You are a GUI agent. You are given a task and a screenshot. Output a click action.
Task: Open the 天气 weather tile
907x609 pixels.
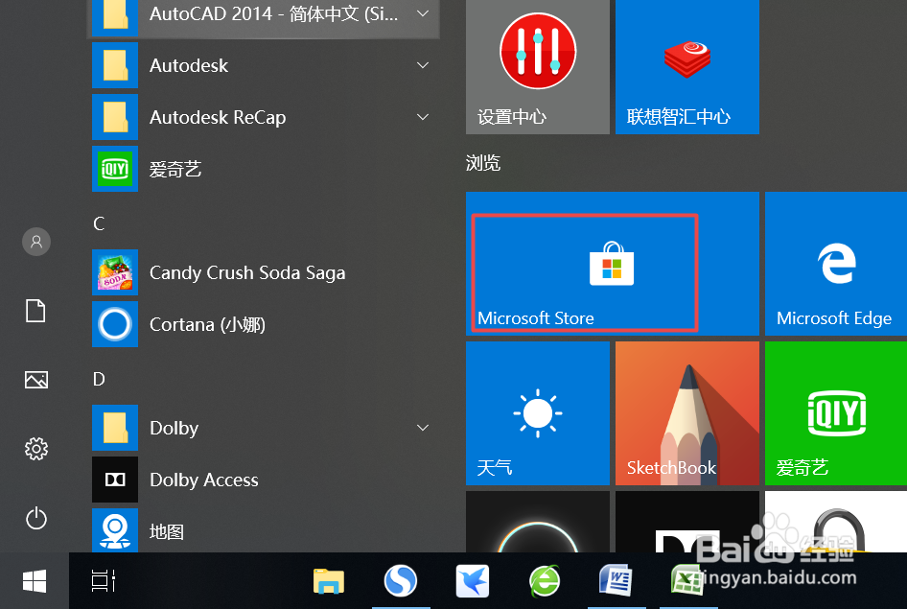(537, 413)
